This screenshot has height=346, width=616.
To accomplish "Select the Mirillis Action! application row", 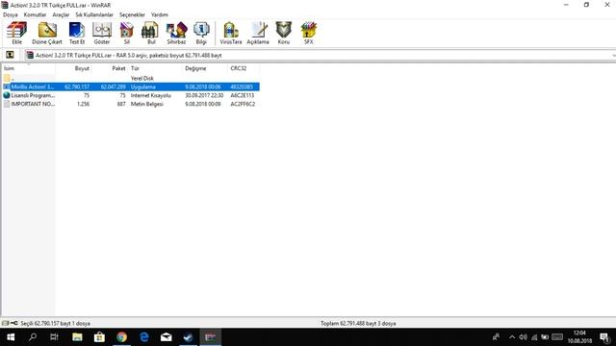I will (x=131, y=86).
